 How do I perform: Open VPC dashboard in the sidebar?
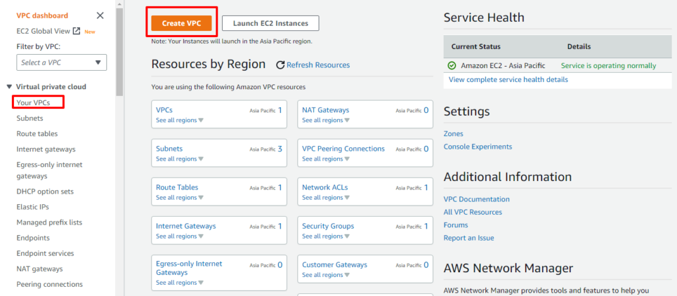[x=42, y=16]
